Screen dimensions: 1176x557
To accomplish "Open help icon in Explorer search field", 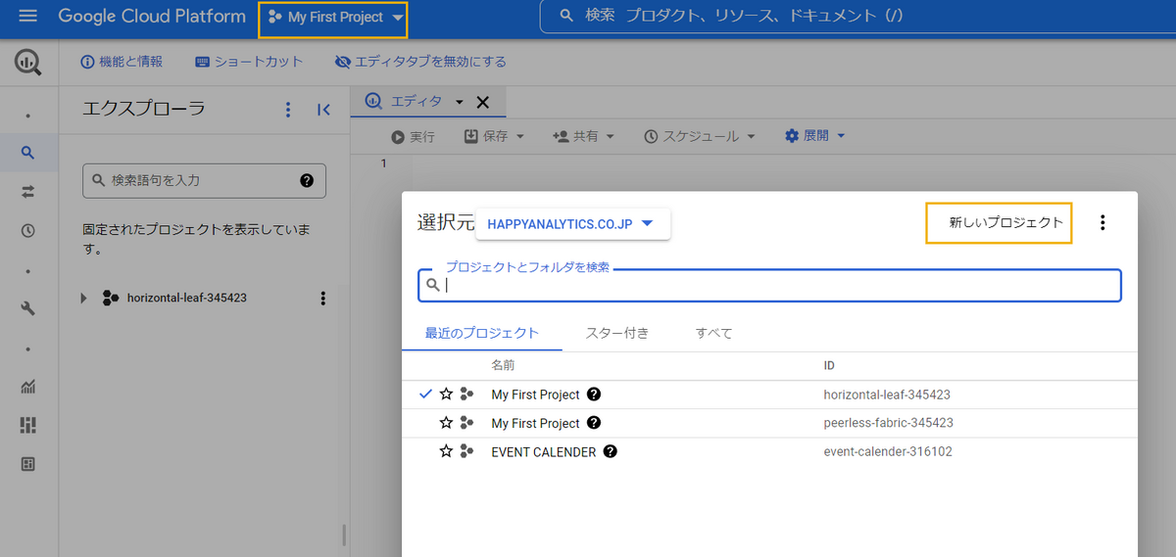I will coord(307,180).
